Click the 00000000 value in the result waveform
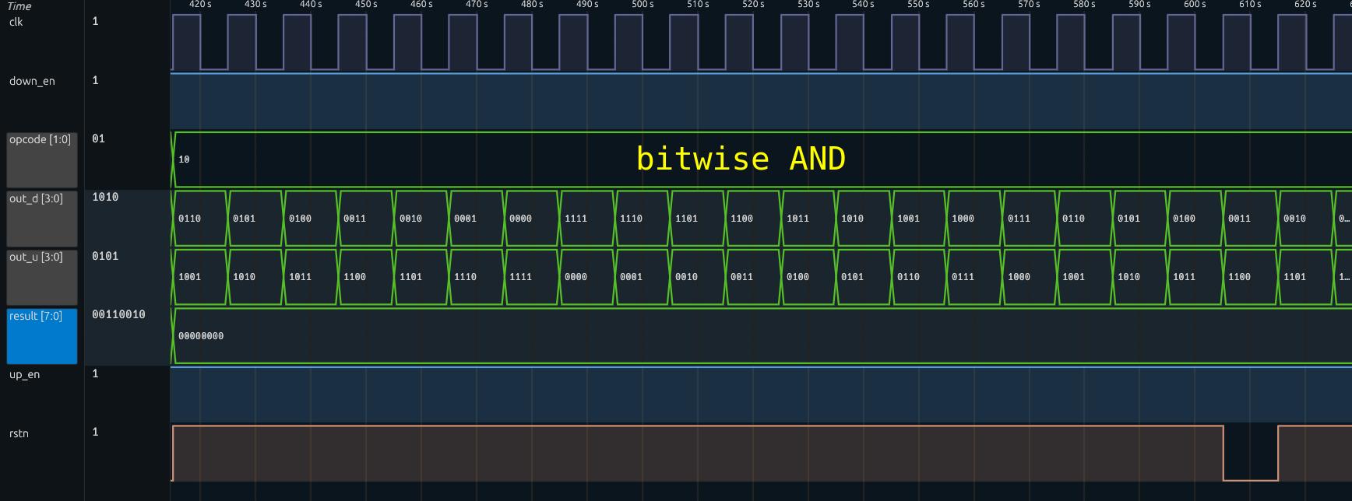Image resolution: width=1352 pixels, height=501 pixels. (201, 336)
